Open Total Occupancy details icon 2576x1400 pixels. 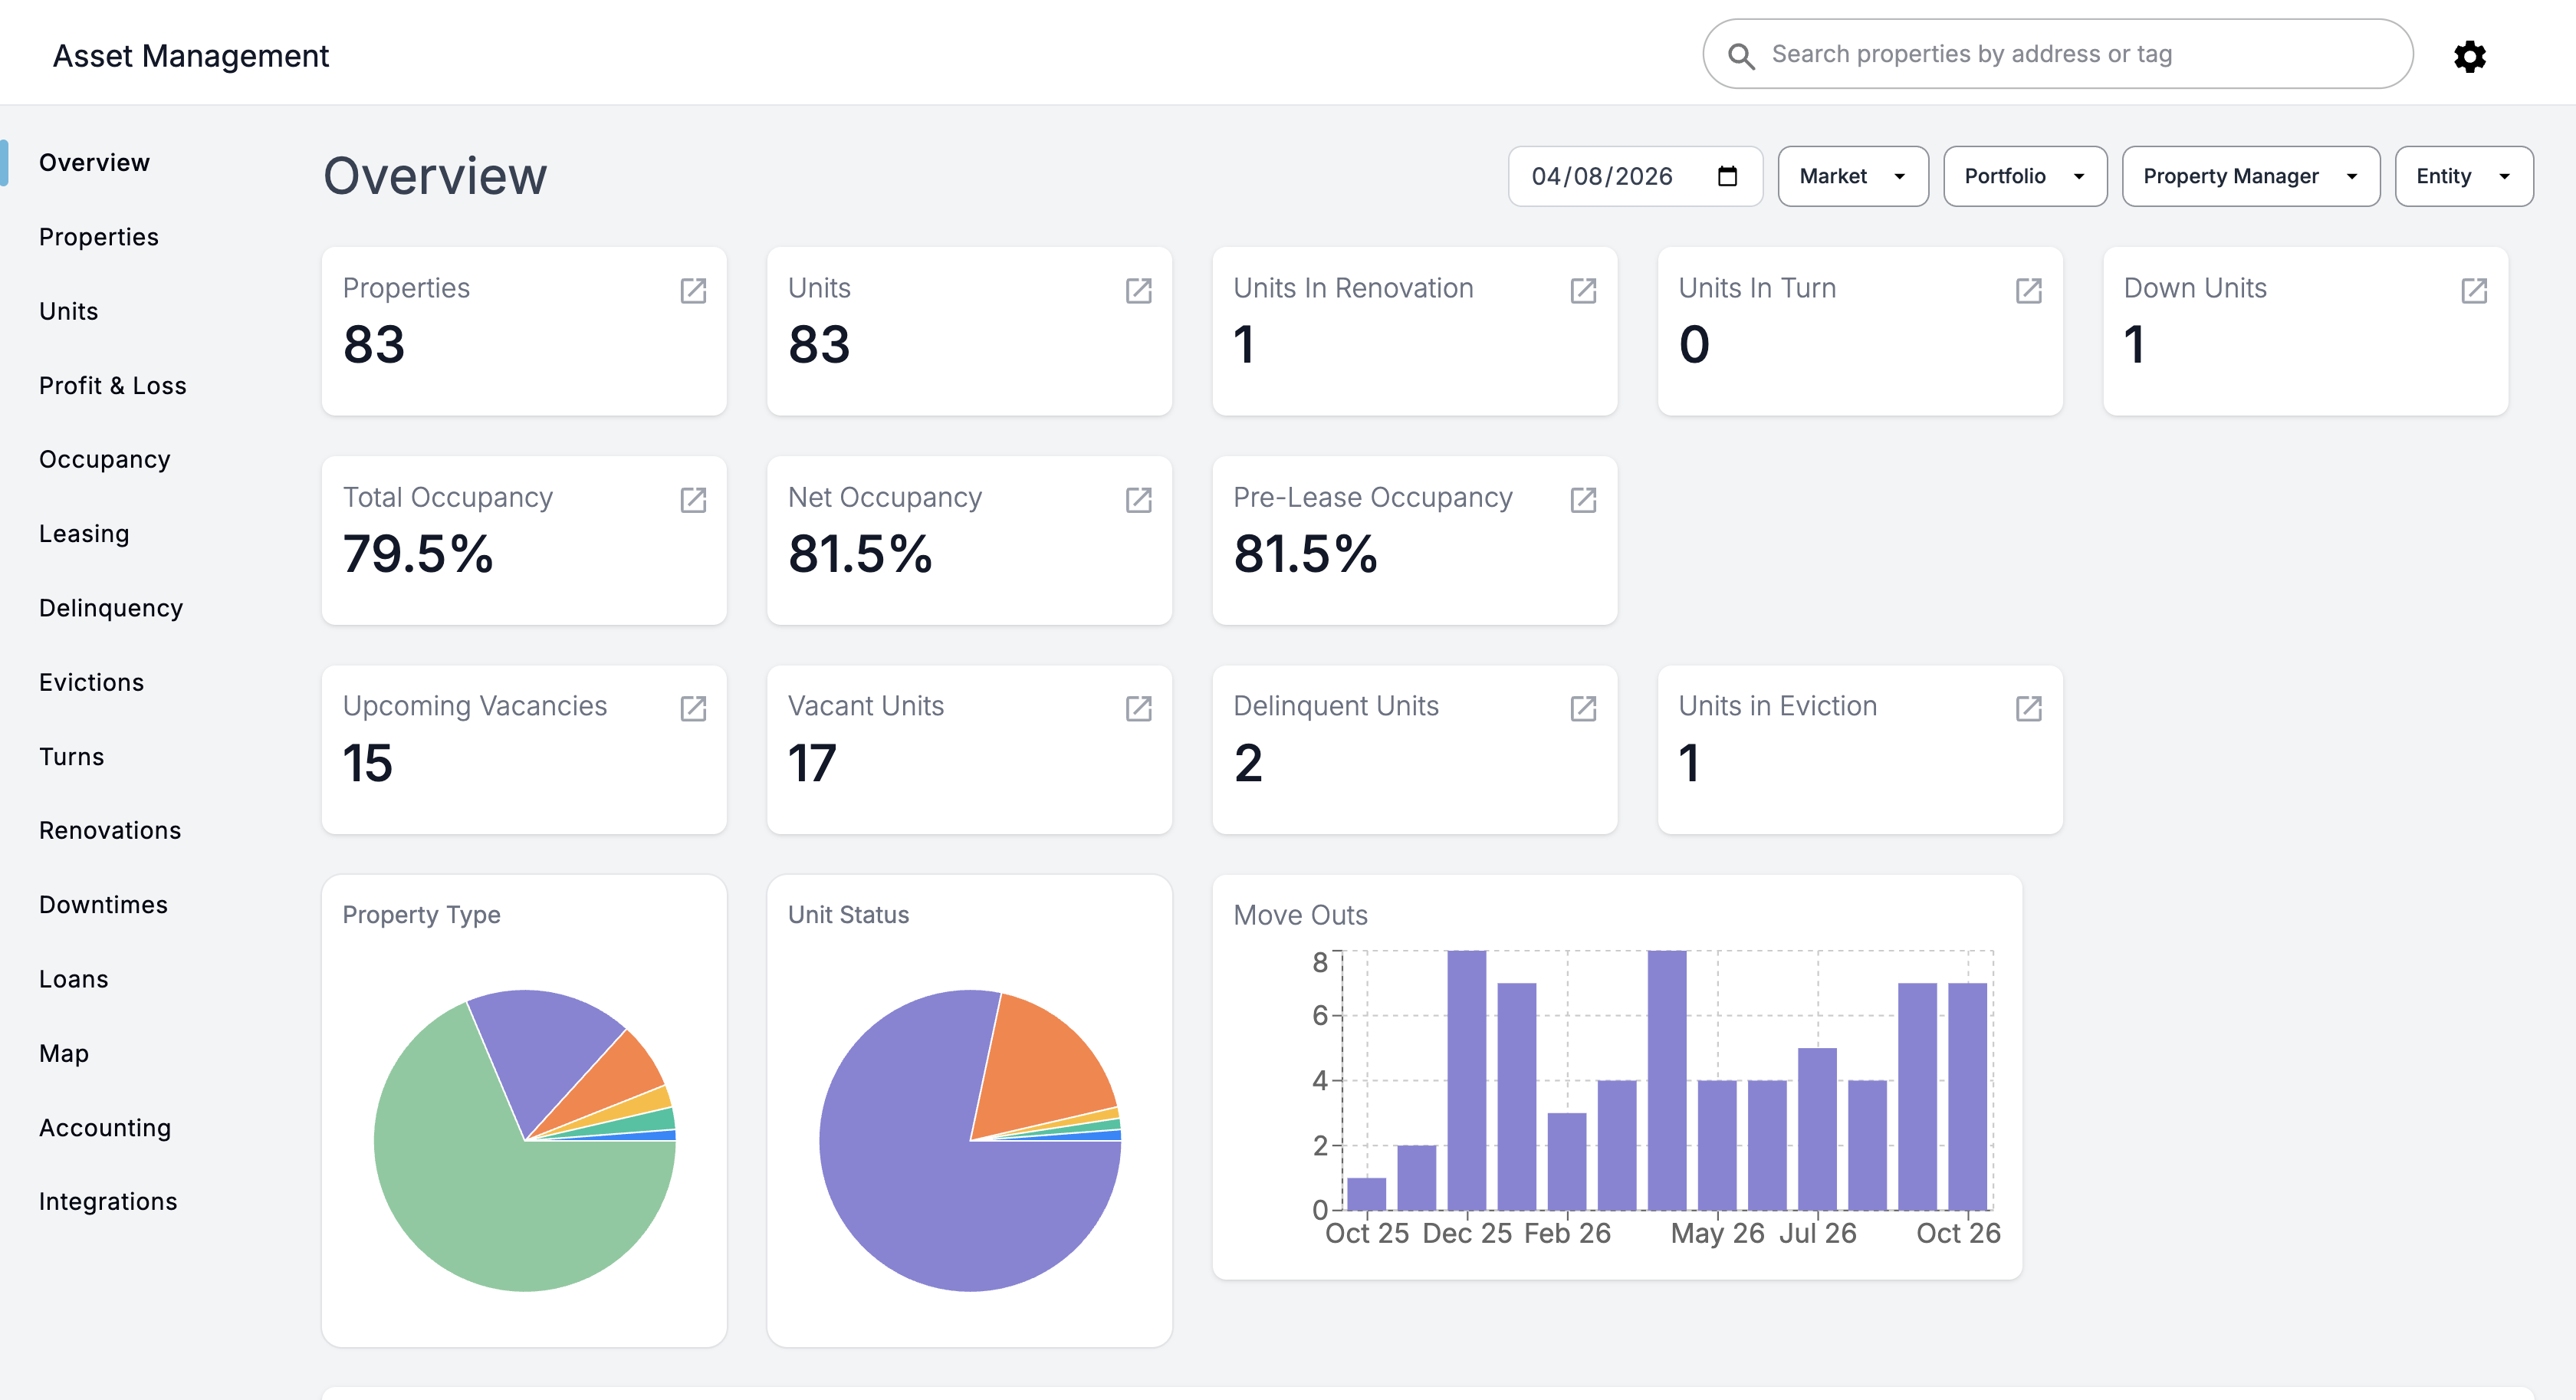pyautogui.click(x=693, y=500)
